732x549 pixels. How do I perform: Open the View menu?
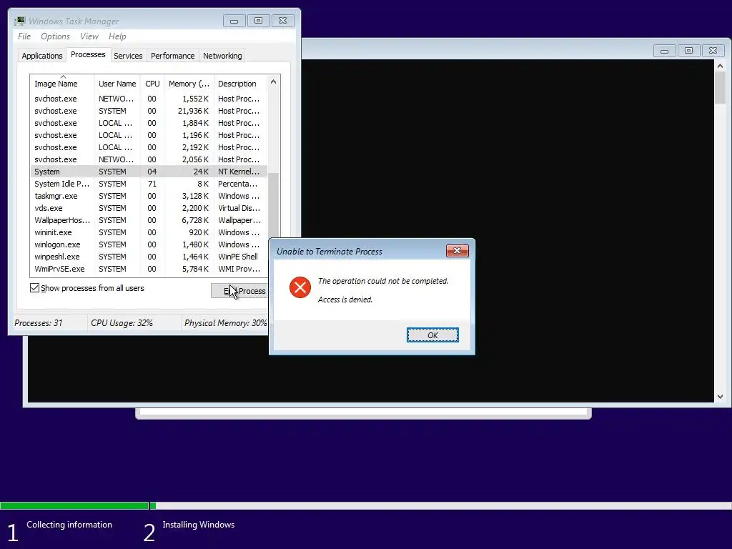89,36
